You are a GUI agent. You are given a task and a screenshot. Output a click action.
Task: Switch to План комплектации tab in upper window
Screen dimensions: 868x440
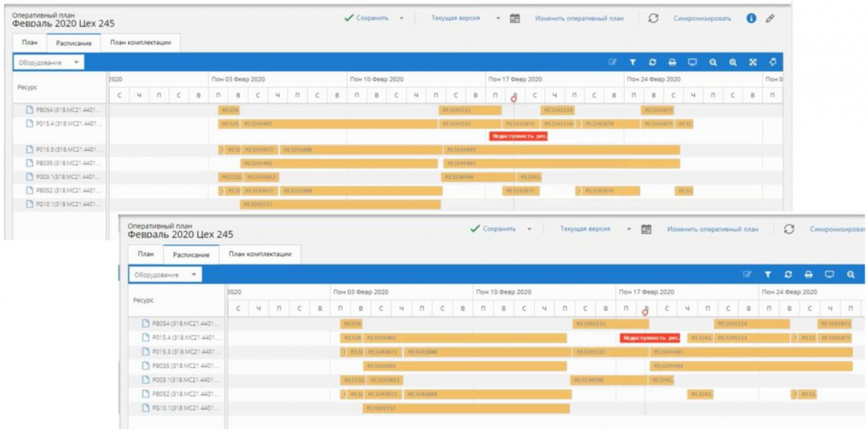[141, 42]
